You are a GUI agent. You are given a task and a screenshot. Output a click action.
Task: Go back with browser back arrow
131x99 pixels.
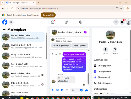click(3, 8)
